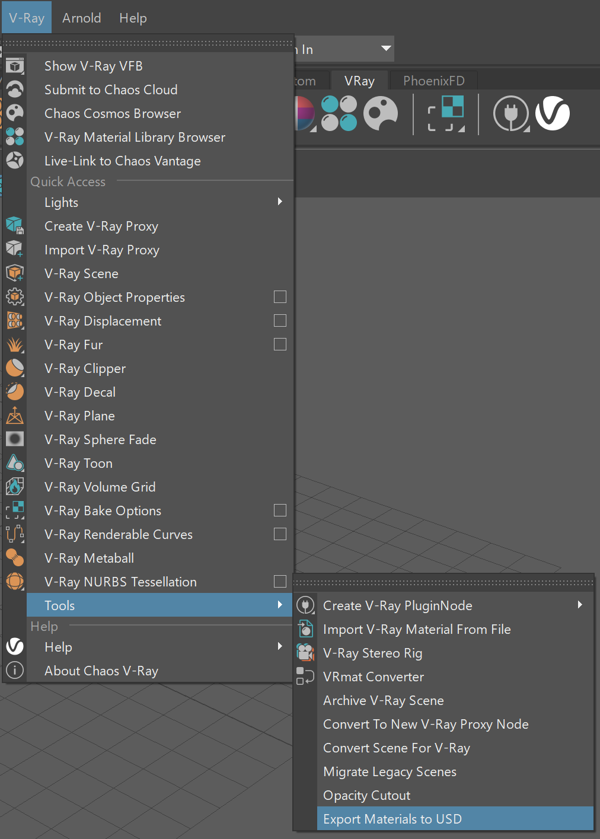Open the Arnold menu
This screenshot has height=839, width=600.
pos(82,18)
